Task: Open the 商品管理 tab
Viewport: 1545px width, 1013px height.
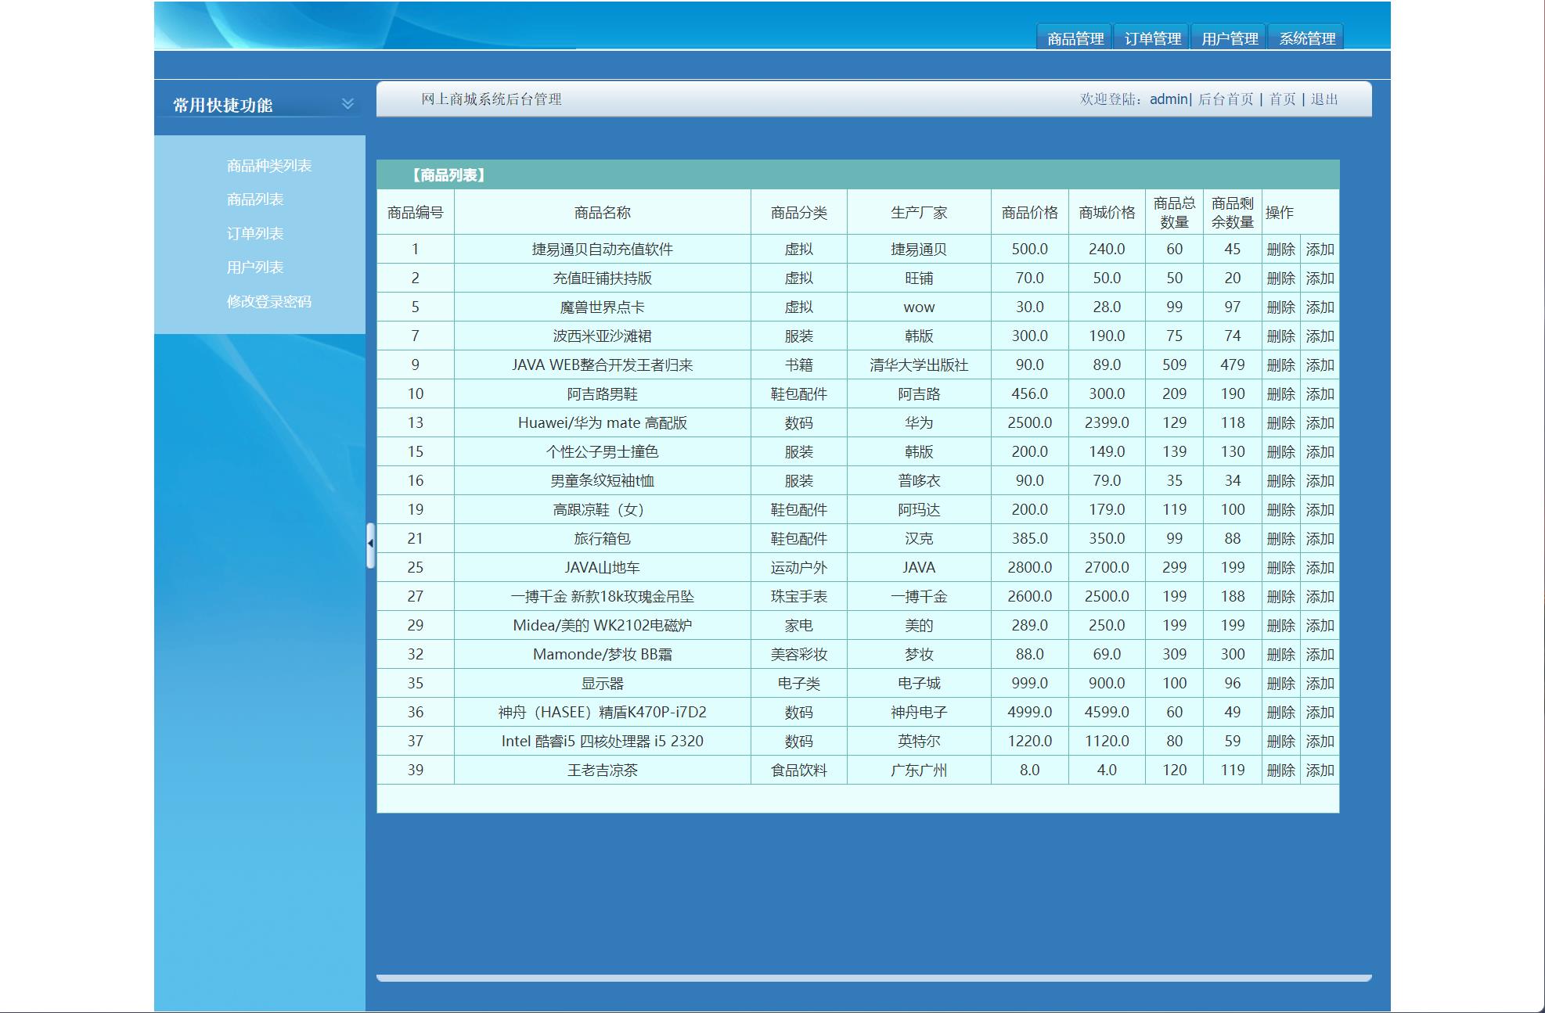Action: point(1074,36)
